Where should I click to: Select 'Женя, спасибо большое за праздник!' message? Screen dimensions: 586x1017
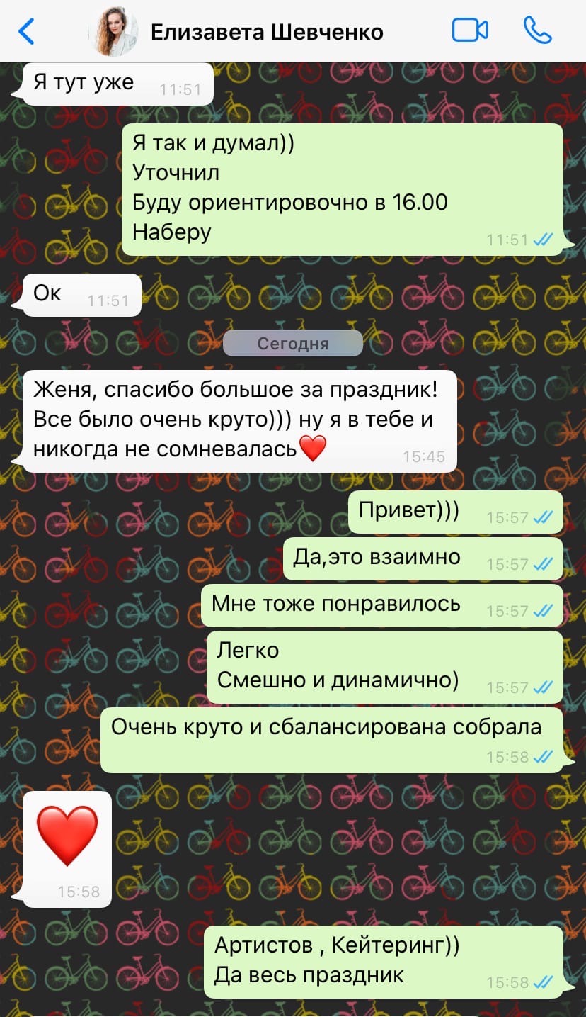[240, 421]
